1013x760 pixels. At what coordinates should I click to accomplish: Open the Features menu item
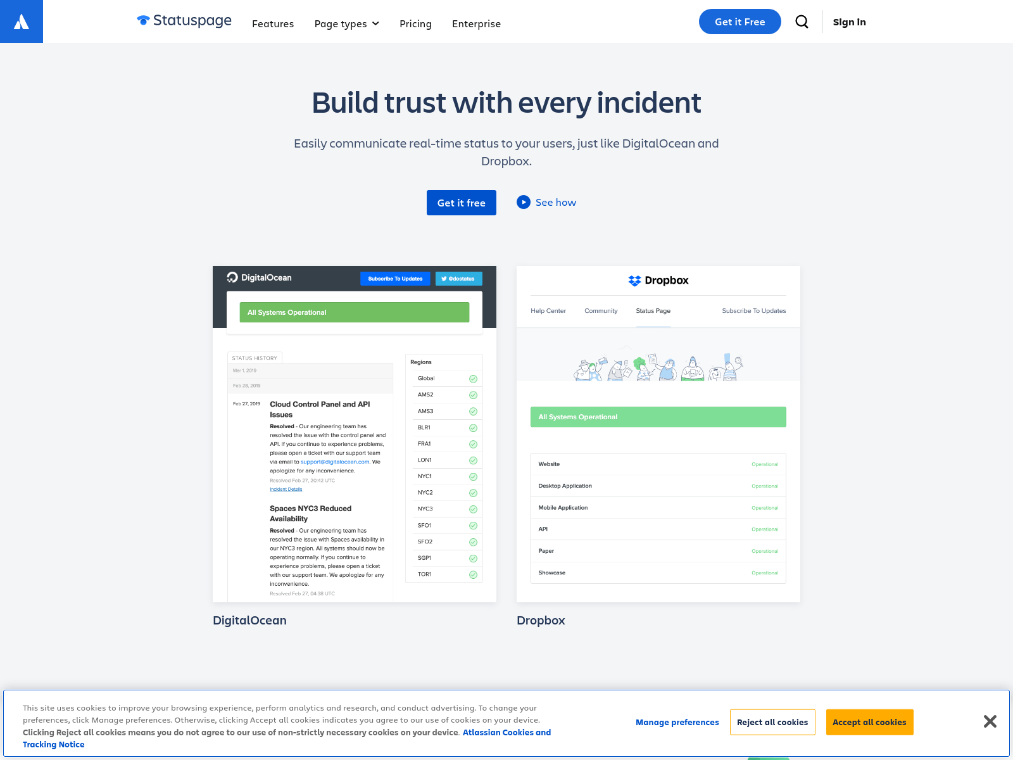273,23
